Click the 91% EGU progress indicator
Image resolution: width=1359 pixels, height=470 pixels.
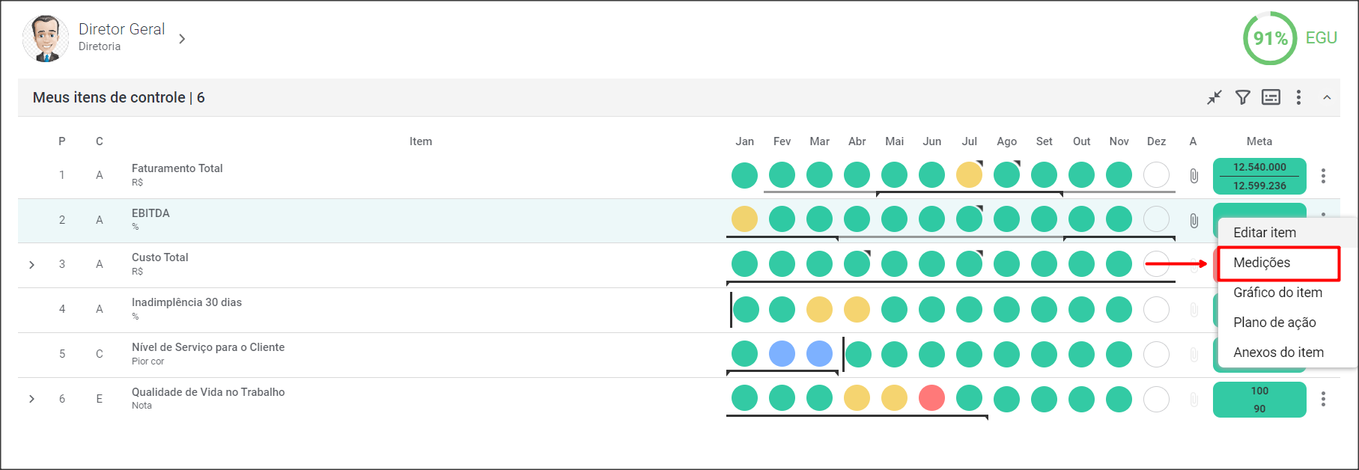point(1270,38)
